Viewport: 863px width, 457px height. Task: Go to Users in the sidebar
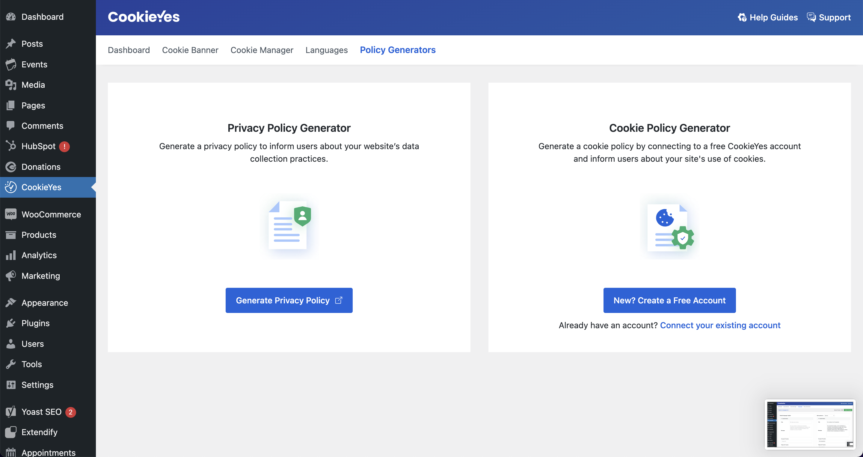[48, 344]
